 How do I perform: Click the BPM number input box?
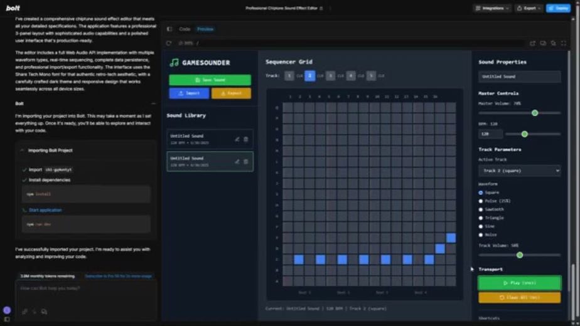(490, 134)
